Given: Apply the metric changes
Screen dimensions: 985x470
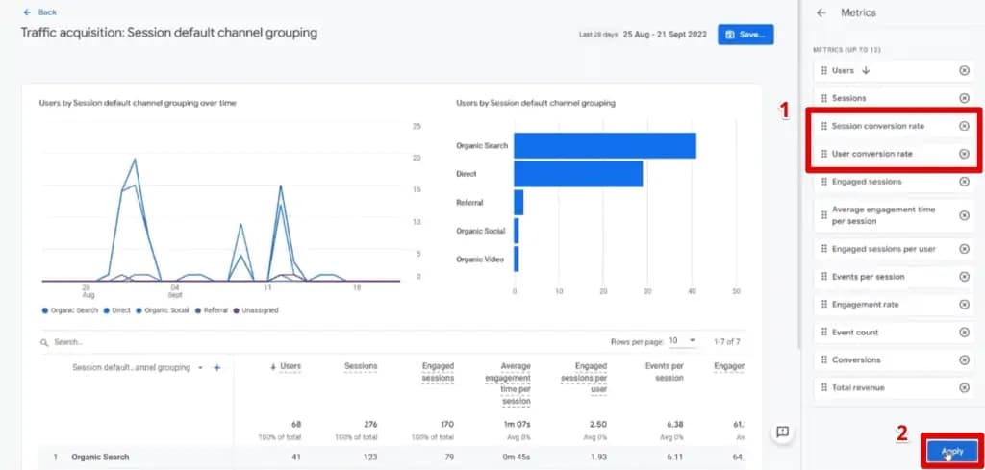Looking at the screenshot, I should click(x=951, y=451).
